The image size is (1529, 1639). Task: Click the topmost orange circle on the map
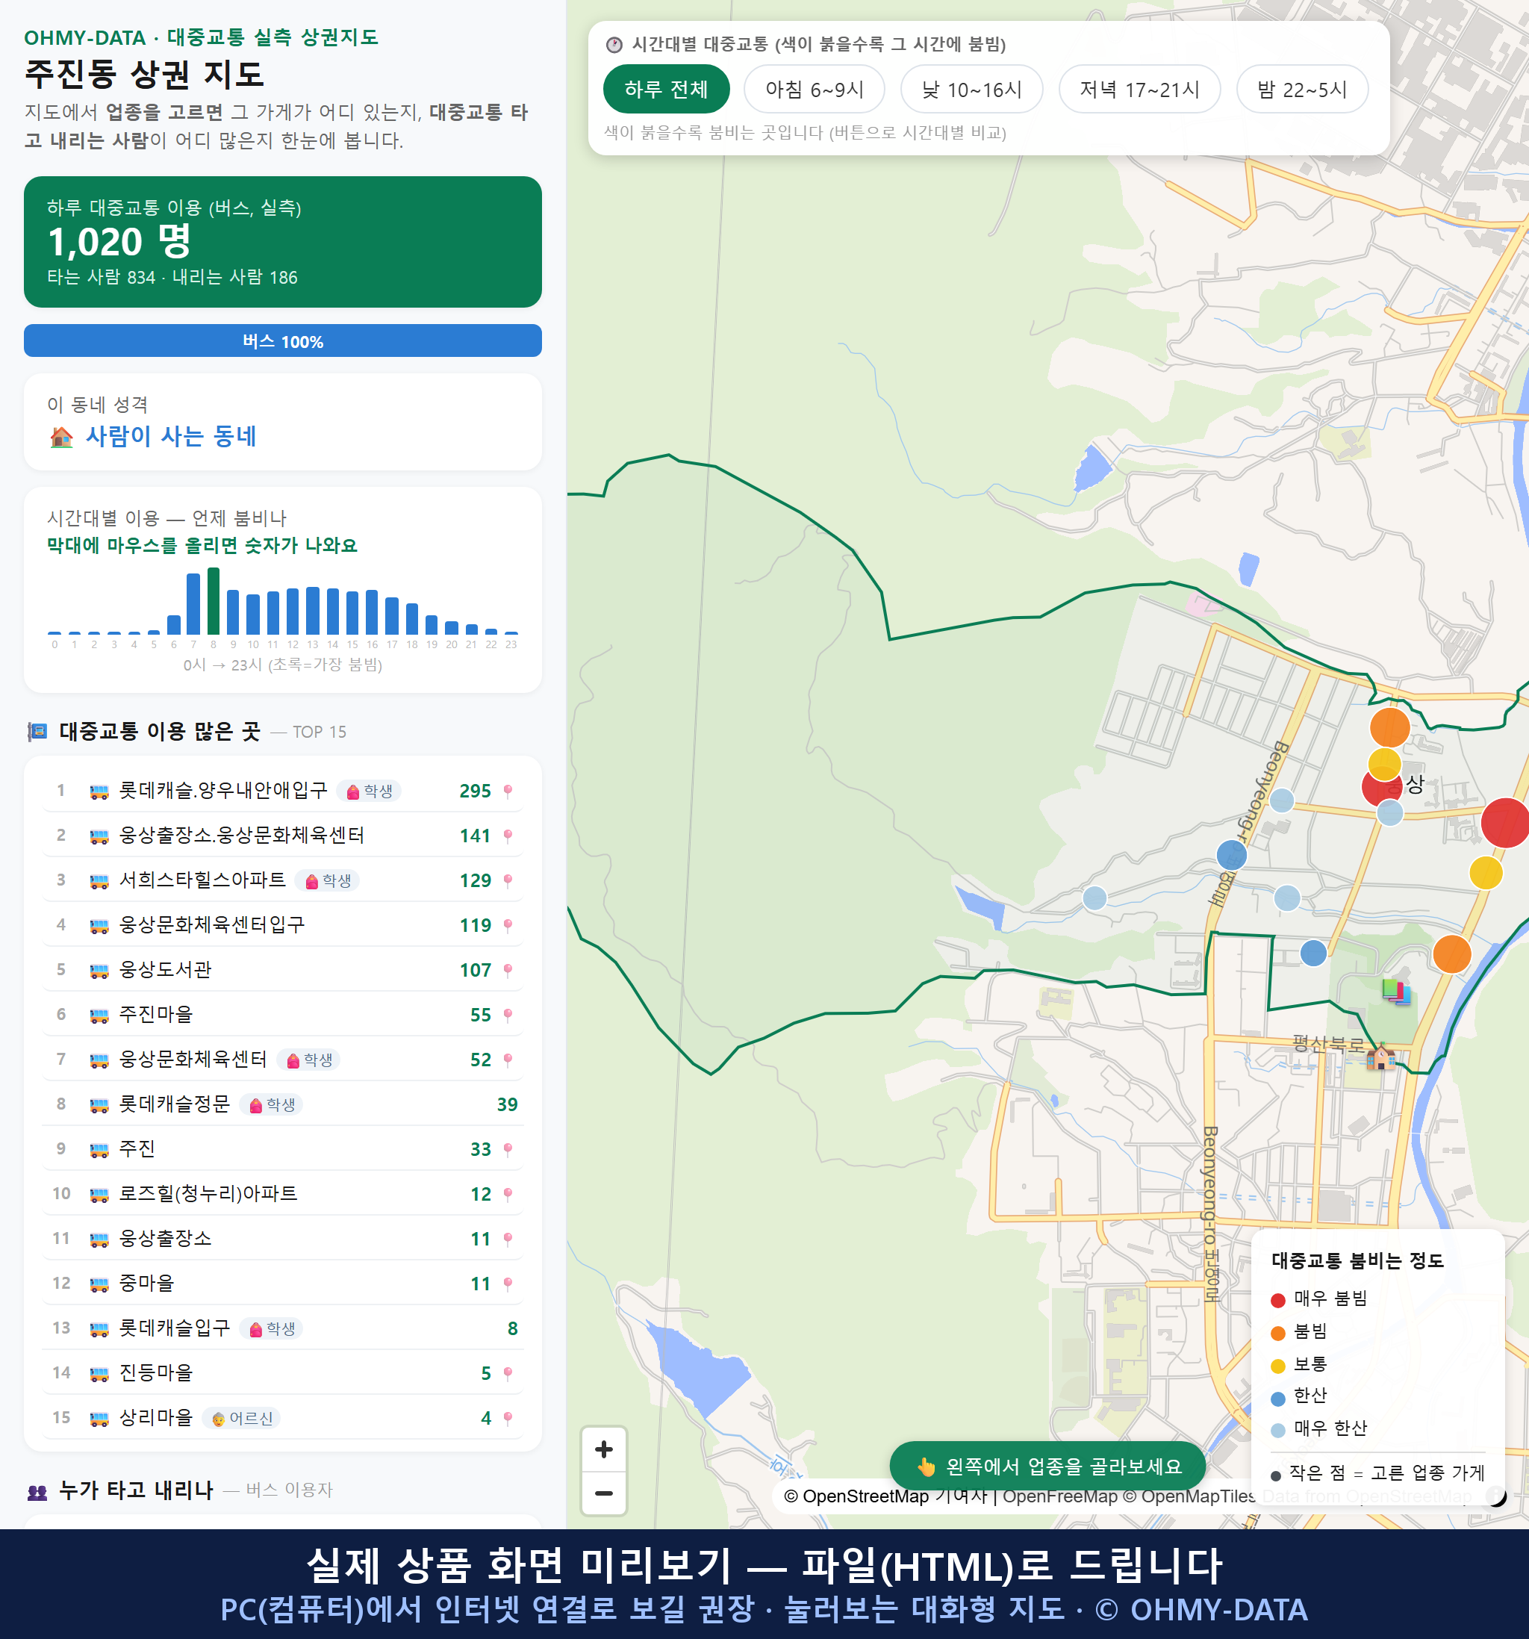1389,727
